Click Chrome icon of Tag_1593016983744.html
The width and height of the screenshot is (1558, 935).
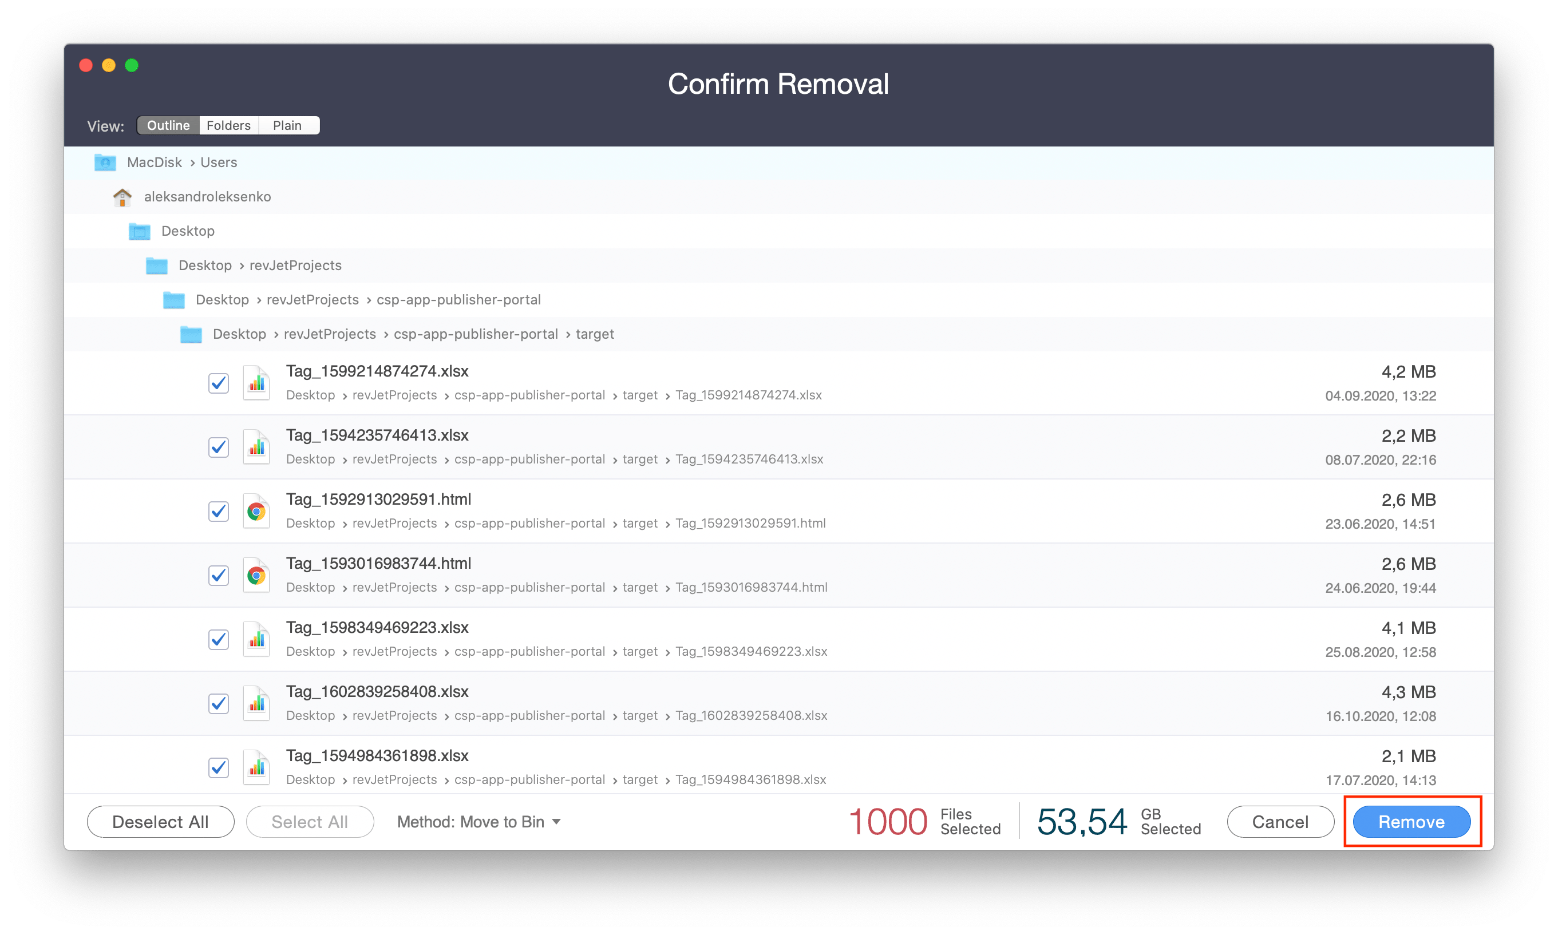(x=256, y=576)
